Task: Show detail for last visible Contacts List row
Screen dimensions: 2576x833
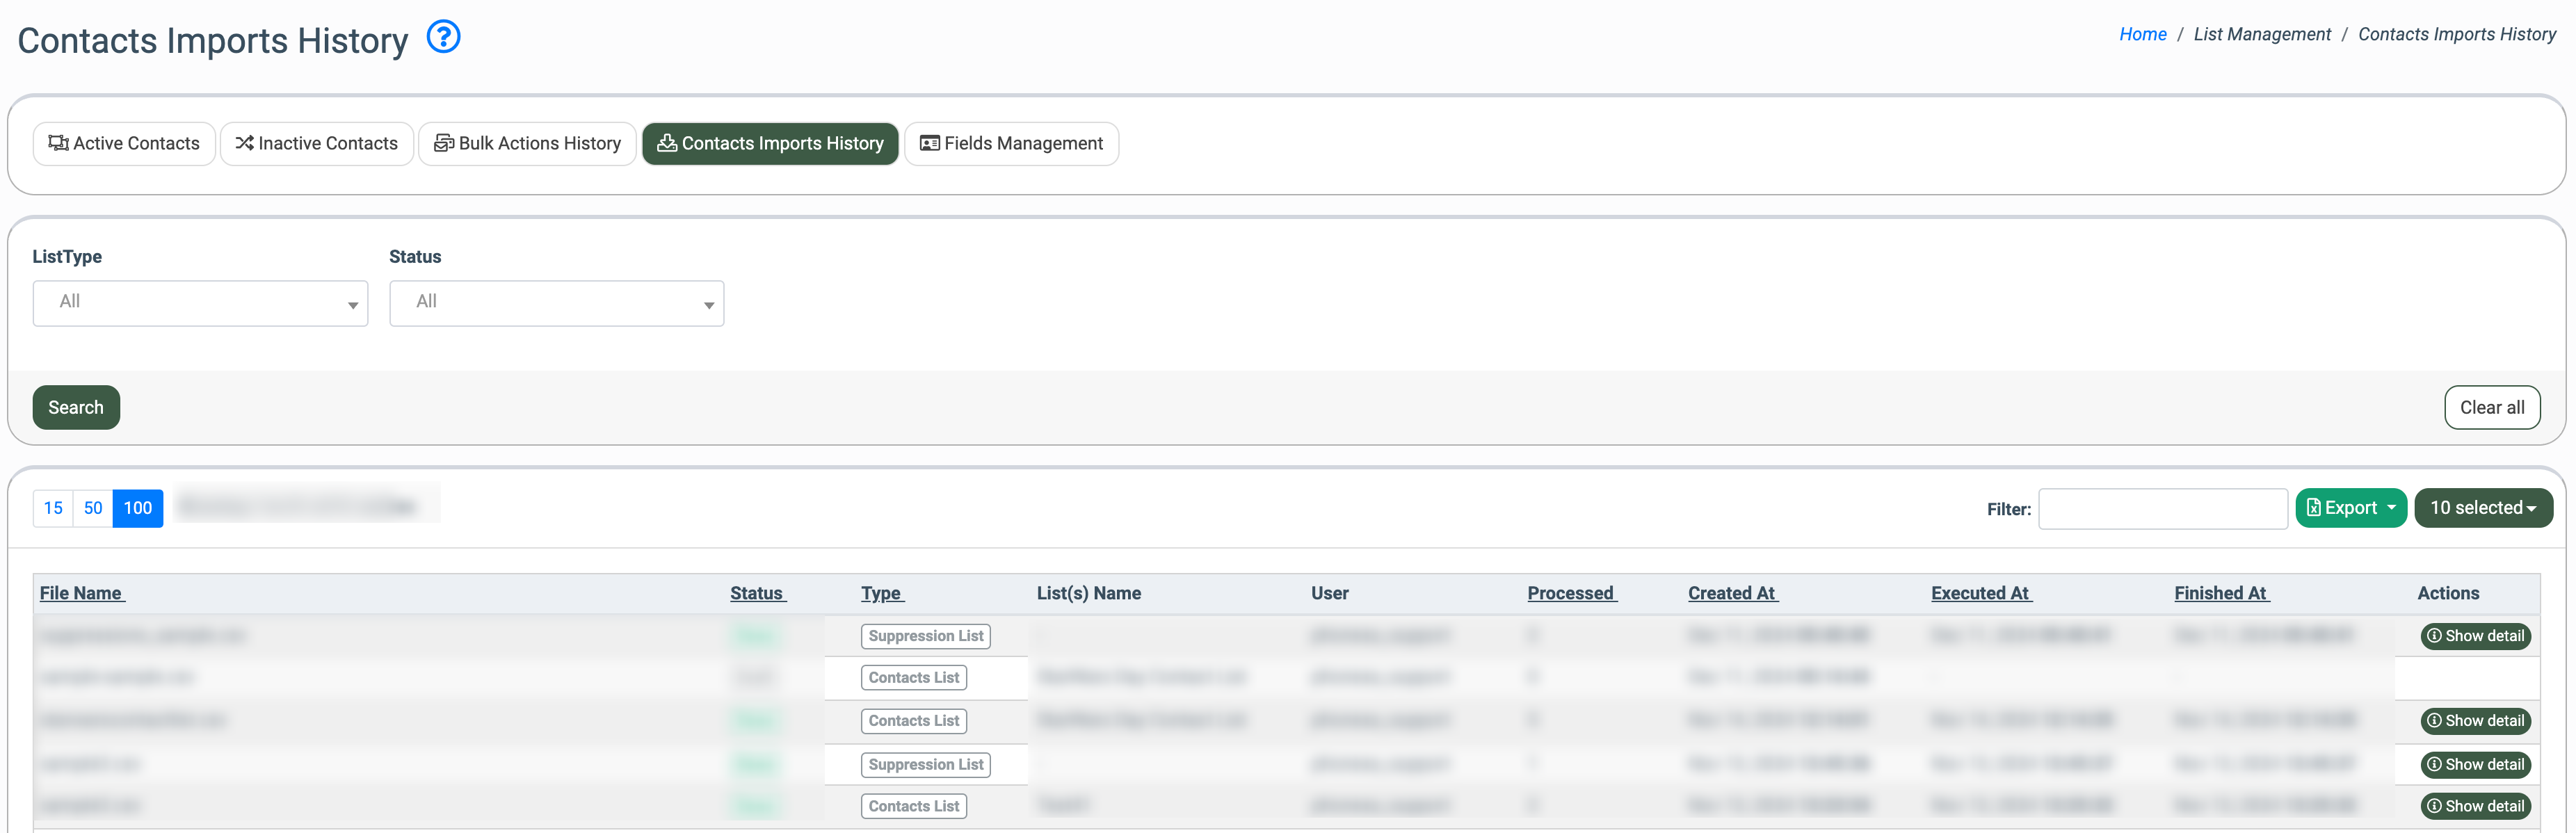Action: click(x=2475, y=806)
